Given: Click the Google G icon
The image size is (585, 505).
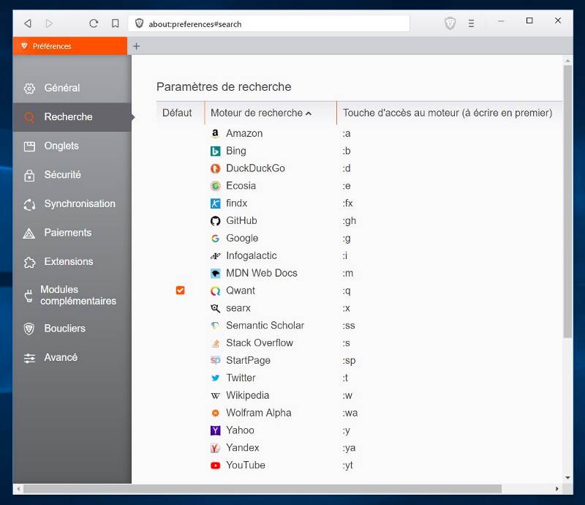Looking at the screenshot, I should click(215, 239).
